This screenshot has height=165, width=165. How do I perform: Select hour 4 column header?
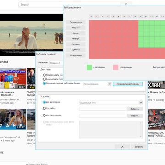click(113, 16)
